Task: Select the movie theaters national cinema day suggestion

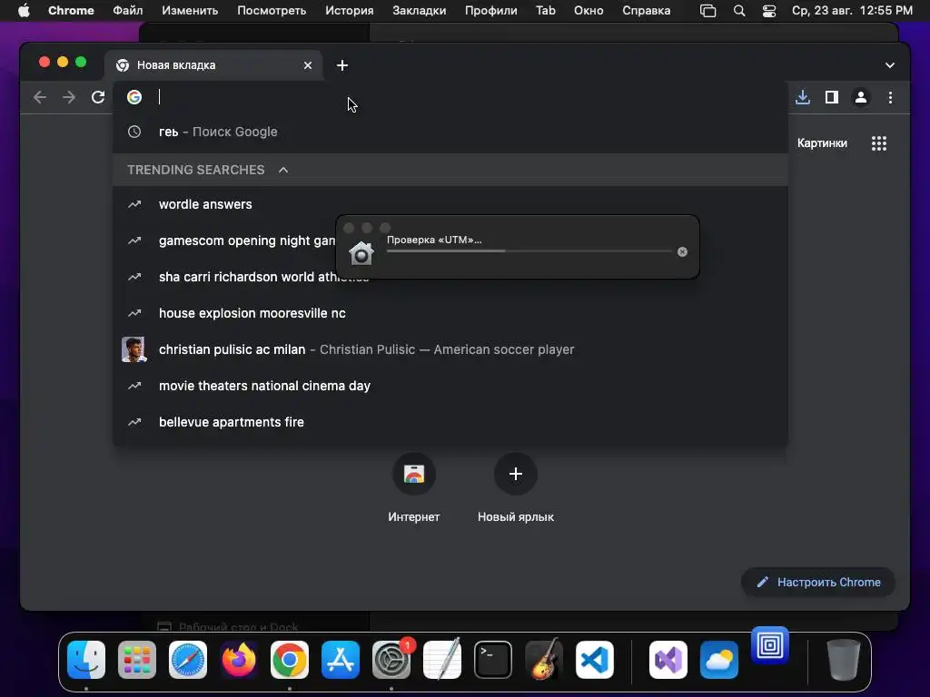Action: 450,386
